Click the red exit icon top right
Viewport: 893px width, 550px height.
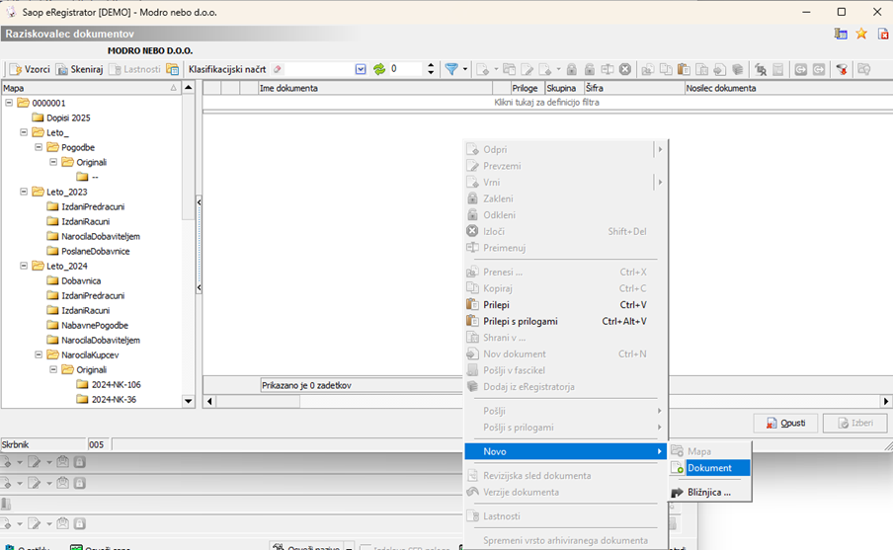click(x=882, y=34)
